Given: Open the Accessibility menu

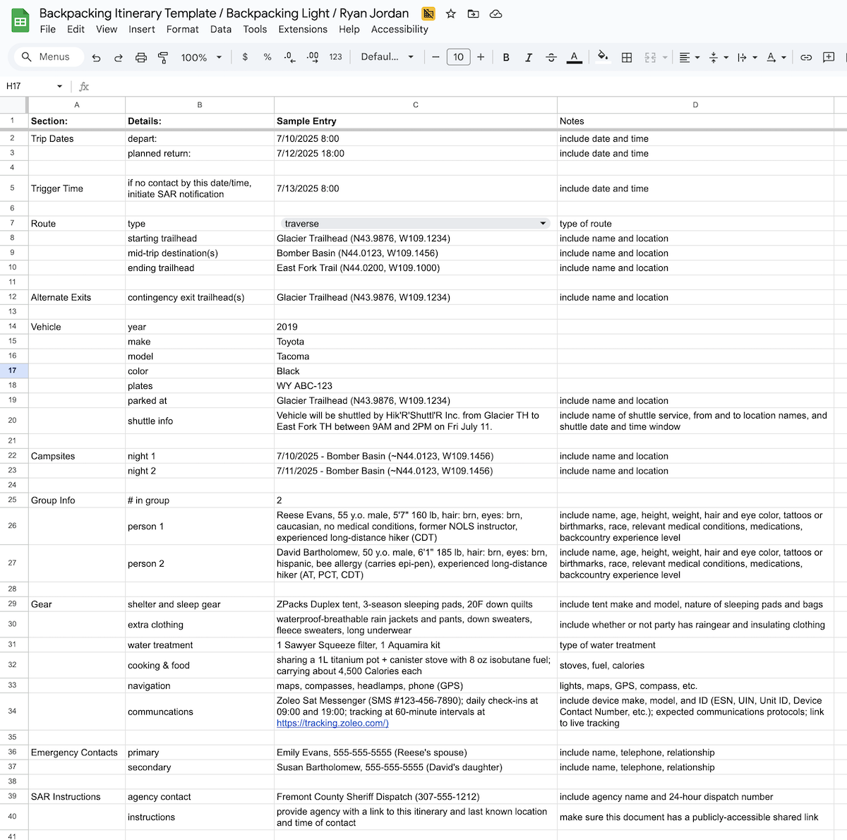Looking at the screenshot, I should coord(400,29).
